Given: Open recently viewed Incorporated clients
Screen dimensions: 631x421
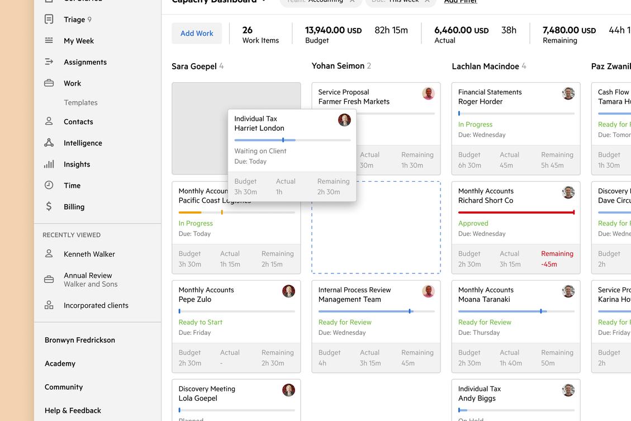Looking at the screenshot, I should click(x=96, y=305).
